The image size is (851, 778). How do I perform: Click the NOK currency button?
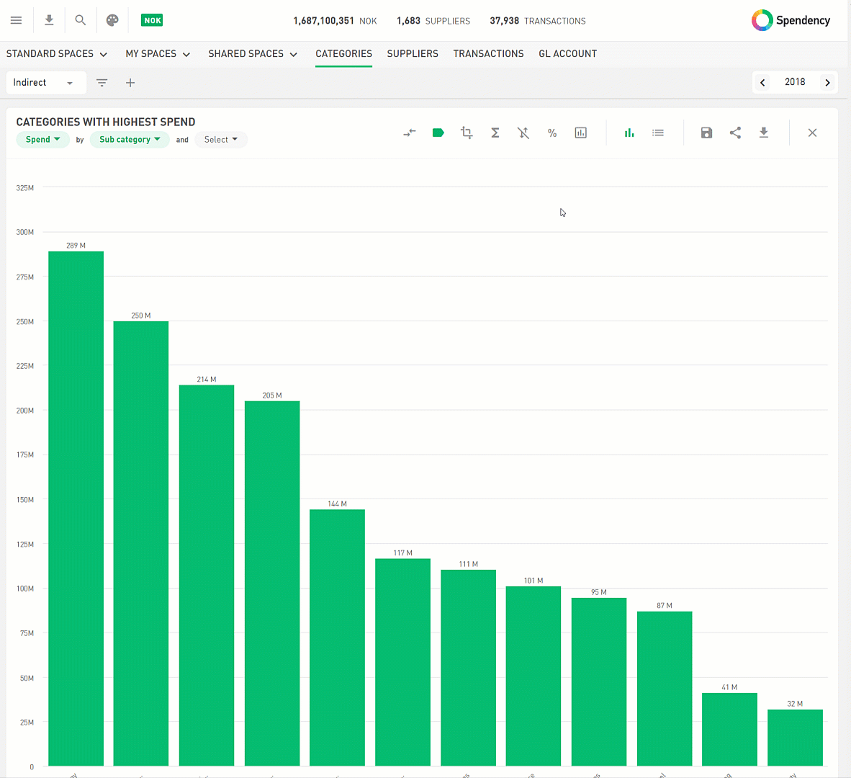(x=152, y=20)
